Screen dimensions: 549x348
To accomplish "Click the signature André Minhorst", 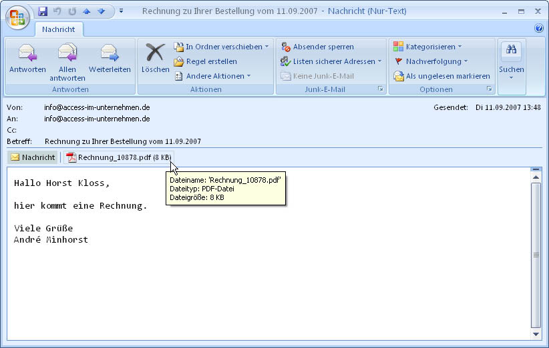I will [x=51, y=240].
